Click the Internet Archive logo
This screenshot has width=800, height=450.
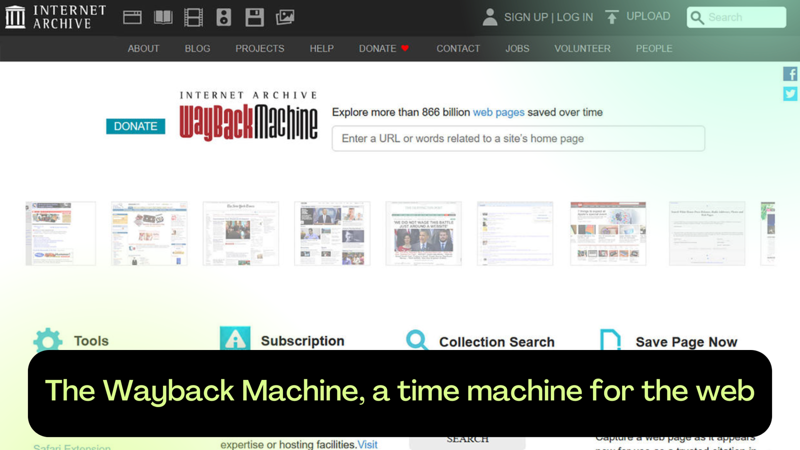(55, 17)
